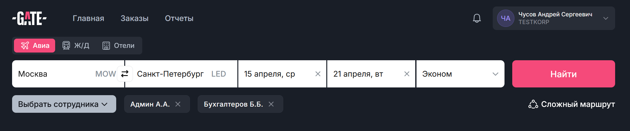The image size is (630, 131).
Task: Go to the Главная page
Action: pyautogui.click(x=88, y=18)
